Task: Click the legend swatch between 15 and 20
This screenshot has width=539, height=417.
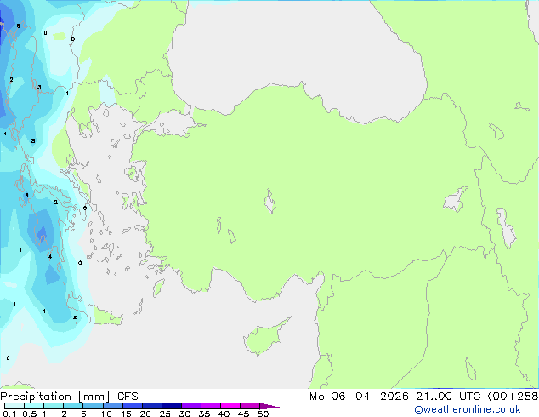Action: click(133, 406)
